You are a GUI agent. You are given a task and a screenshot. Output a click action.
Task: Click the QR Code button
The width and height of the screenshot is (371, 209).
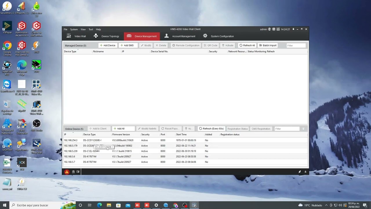(210, 45)
